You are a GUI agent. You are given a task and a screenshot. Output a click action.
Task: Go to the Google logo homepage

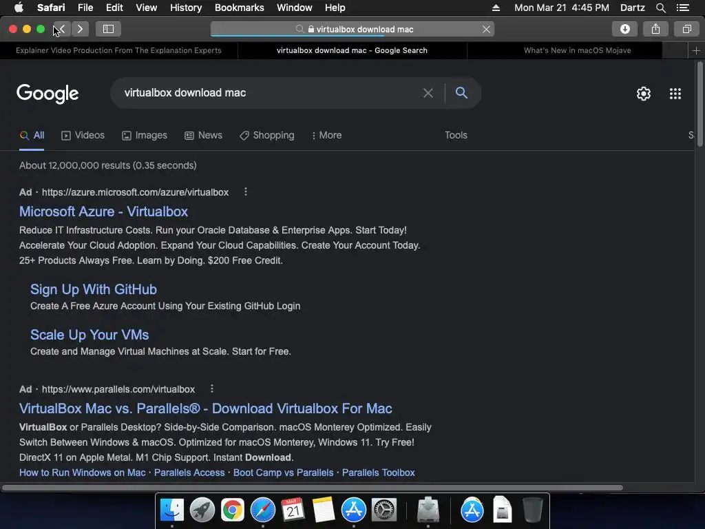point(48,94)
